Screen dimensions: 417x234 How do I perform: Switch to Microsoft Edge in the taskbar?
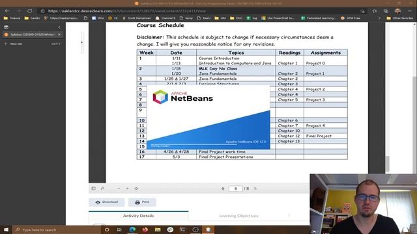pyautogui.click(x=132, y=229)
